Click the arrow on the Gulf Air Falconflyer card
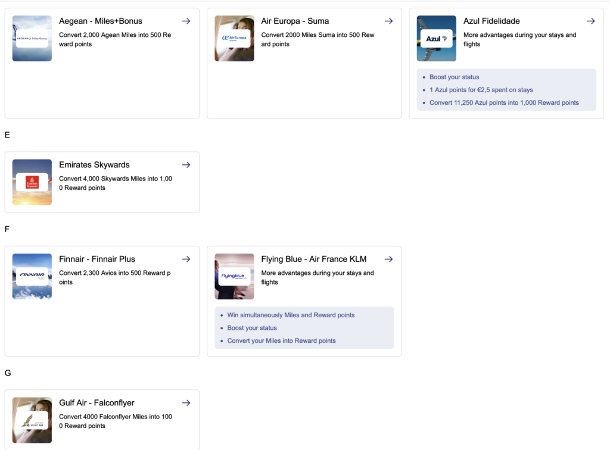Screen dimensions: 610x450 [186, 403]
